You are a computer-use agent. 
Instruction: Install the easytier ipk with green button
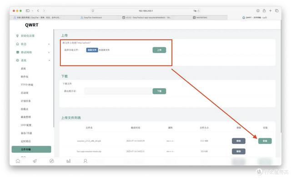click(265, 141)
